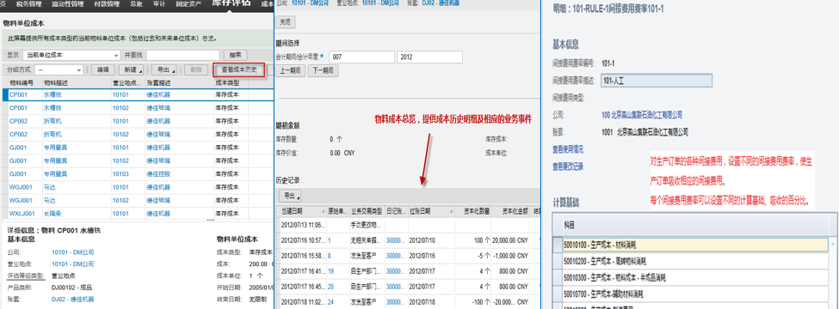
Task: Click the 科目 column header
Action: (x=695, y=225)
